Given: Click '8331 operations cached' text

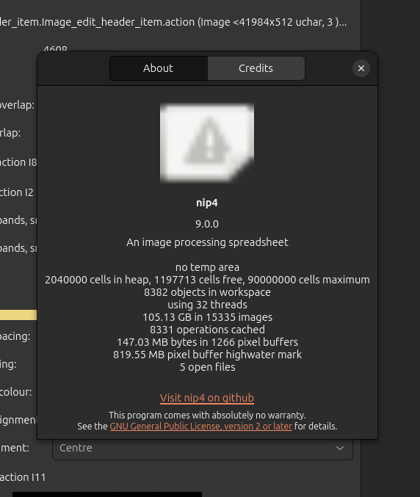Looking at the screenshot, I should click(207, 330).
